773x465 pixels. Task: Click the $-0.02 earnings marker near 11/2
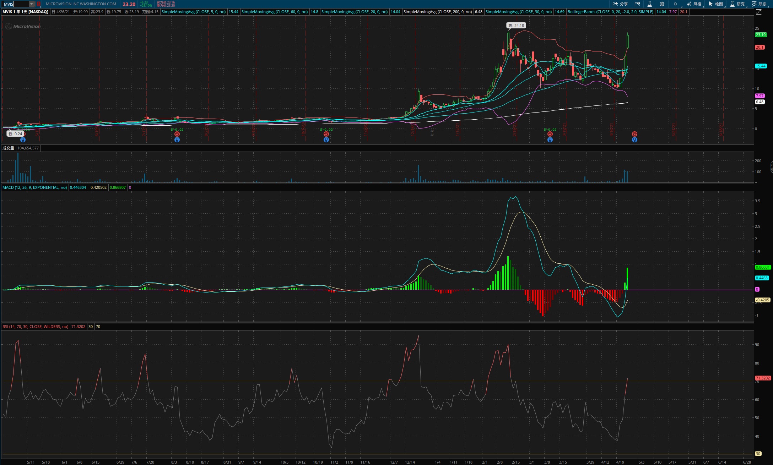click(326, 130)
